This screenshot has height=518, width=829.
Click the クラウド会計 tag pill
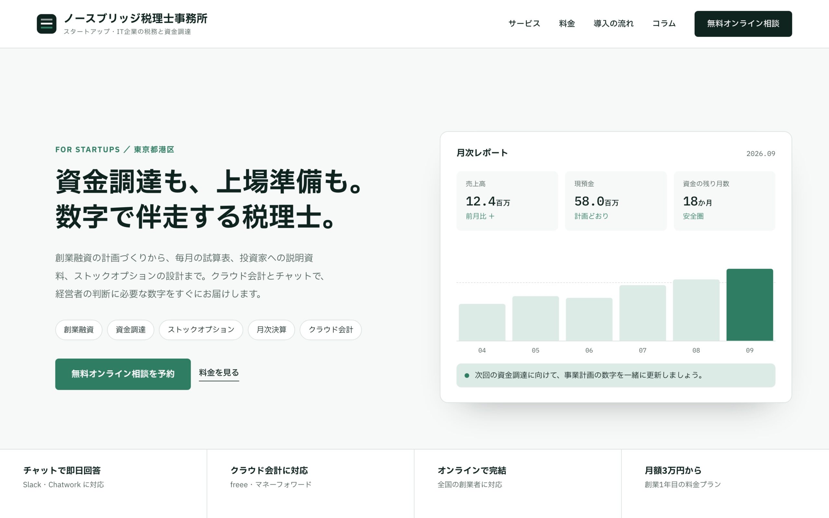coord(331,330)
